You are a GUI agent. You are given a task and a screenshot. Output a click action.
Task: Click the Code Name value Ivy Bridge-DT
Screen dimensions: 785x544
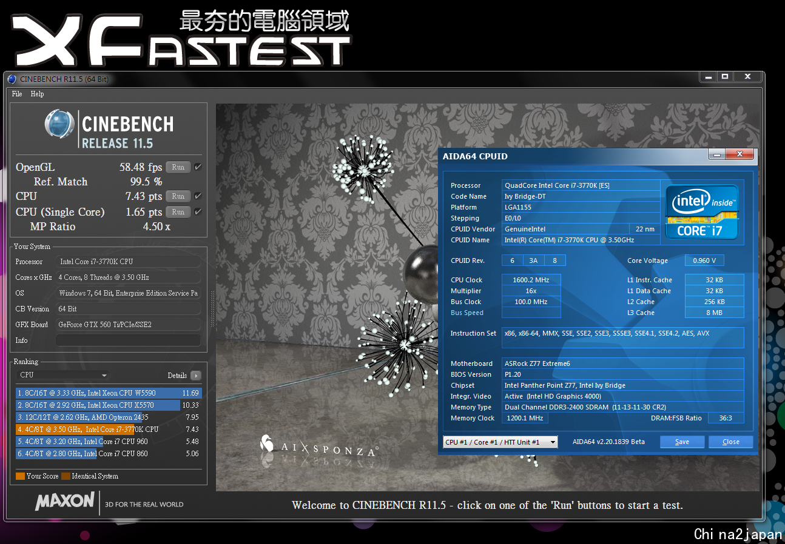(x=581, y=196)
